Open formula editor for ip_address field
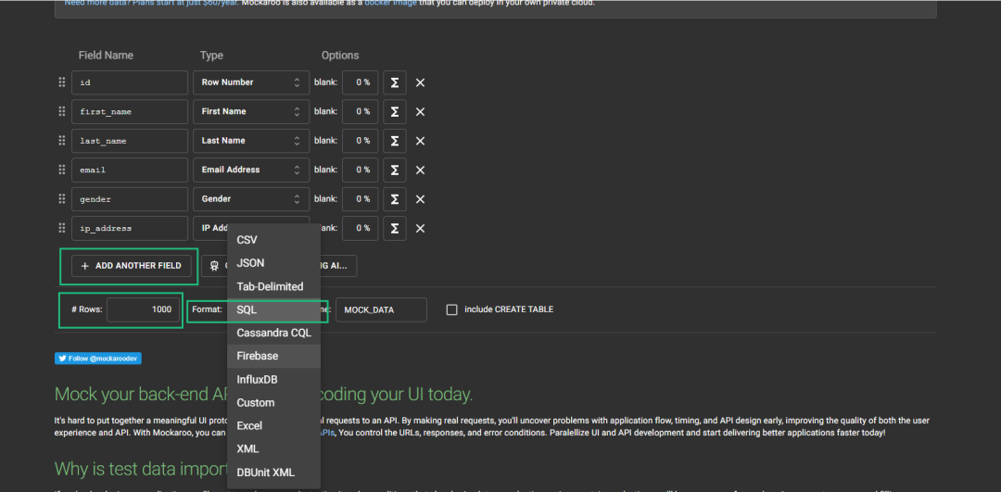 click(x=395, y=228)
